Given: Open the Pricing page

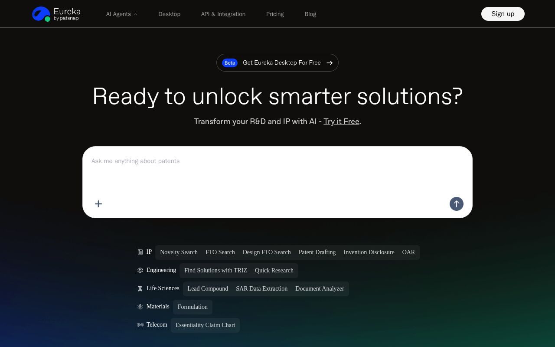Looking at the screenshot, I should [x=275, y=14].
